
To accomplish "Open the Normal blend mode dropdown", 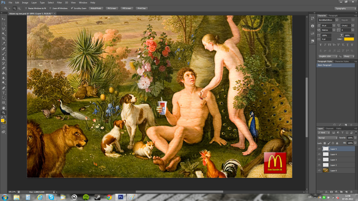I will point(327,138).
